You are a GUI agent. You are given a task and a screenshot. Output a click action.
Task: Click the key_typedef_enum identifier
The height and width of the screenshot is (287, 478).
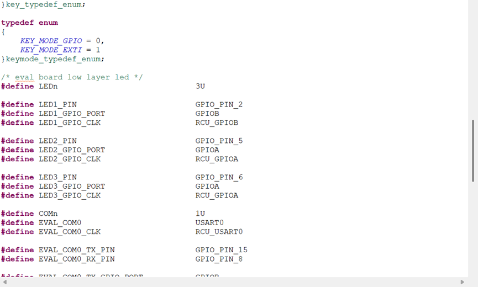(45, 4)
